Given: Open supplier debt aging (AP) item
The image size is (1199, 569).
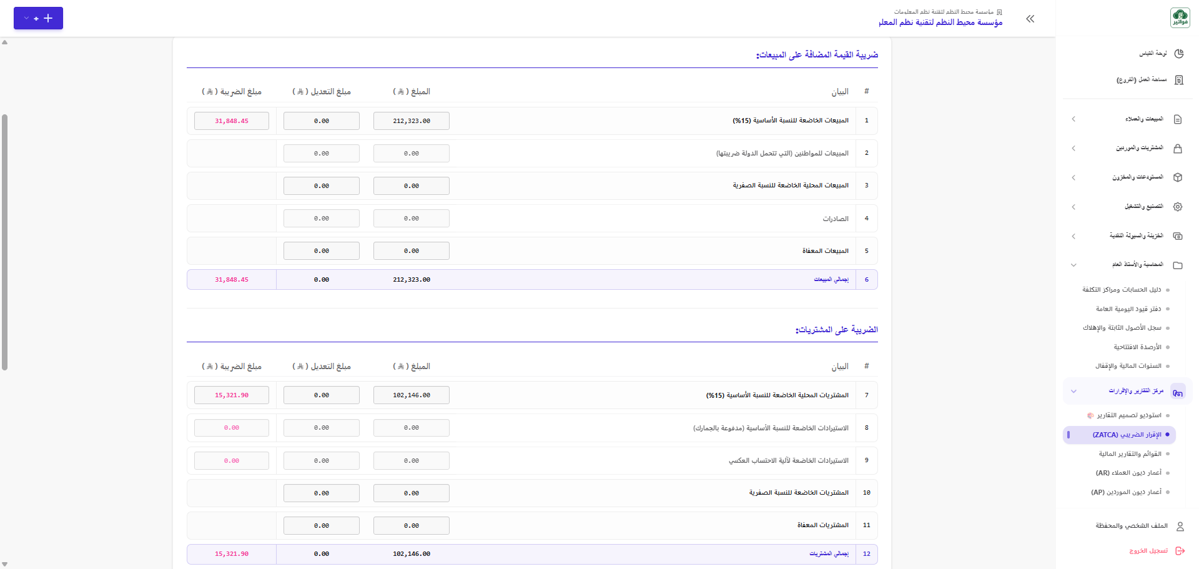Looking at the screenshot, I should 1126,492.
